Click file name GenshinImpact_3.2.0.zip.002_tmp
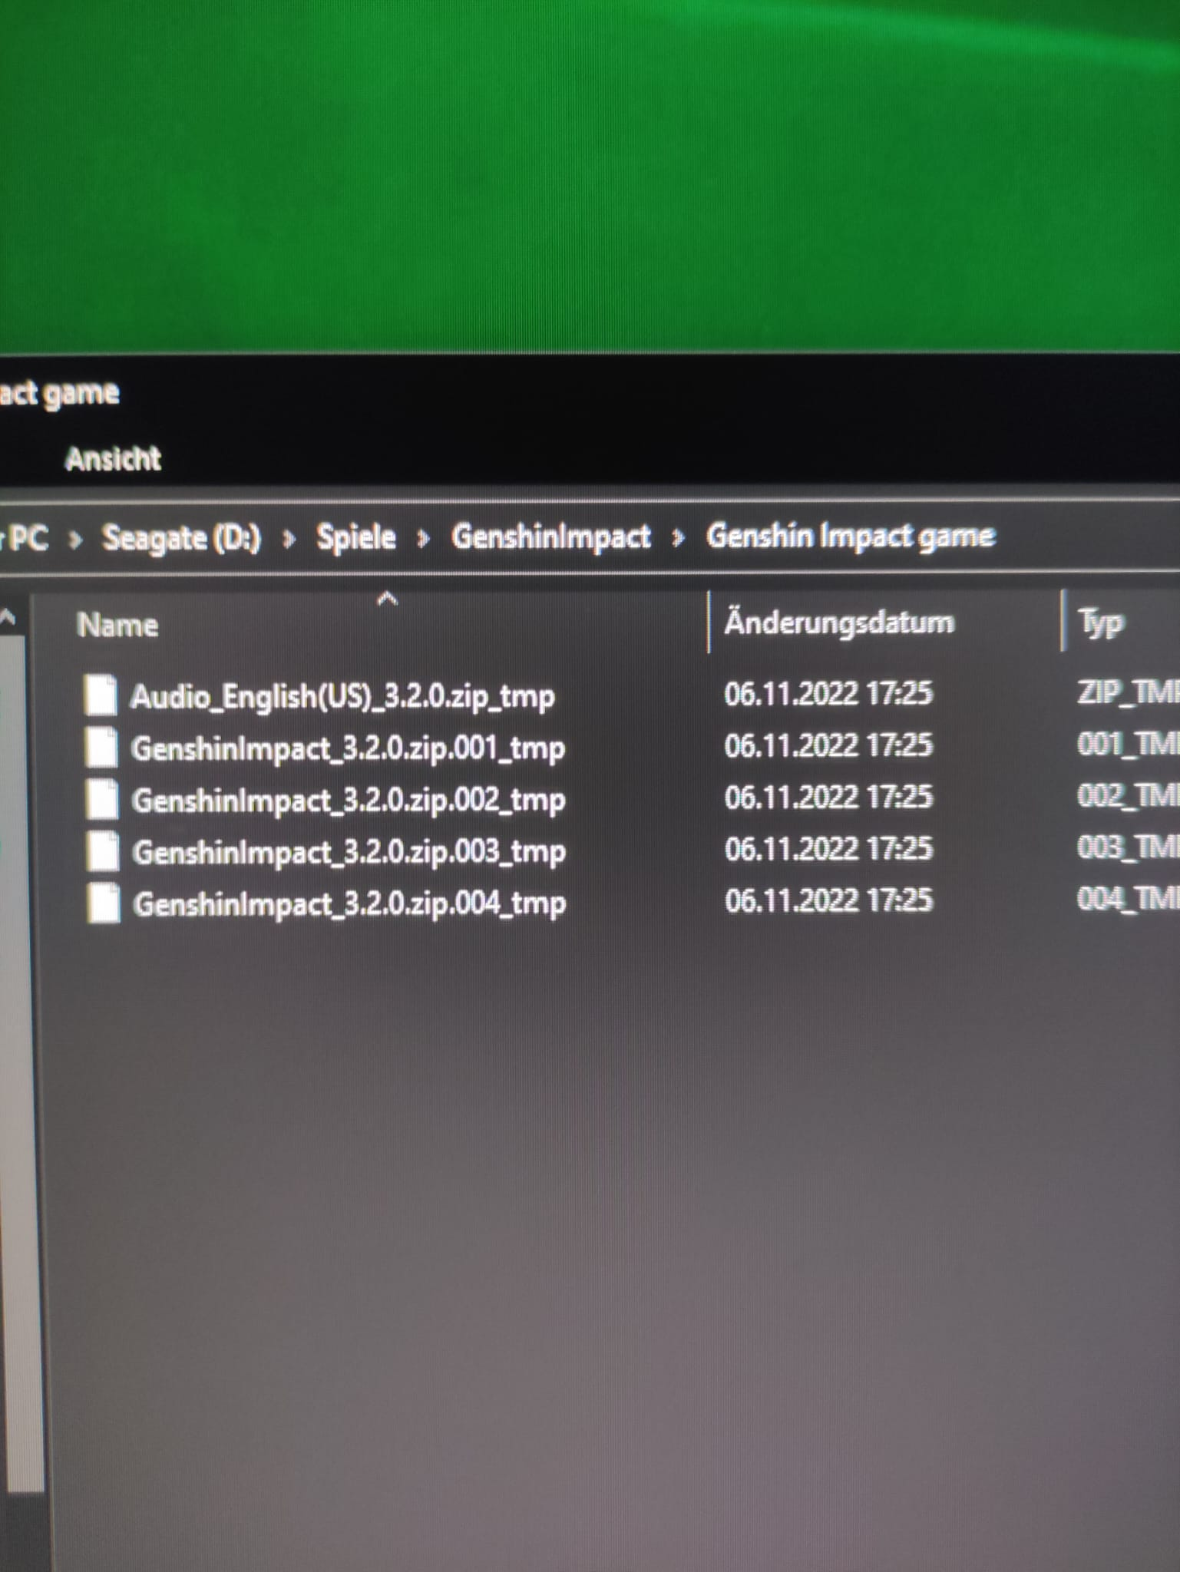Image resolution: width=1180 pixels, height=1572 pixels. 349,801
